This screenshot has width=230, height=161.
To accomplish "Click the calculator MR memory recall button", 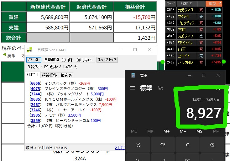I will 150,131.
